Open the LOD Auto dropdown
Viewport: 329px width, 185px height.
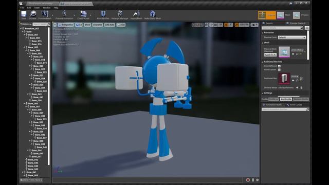tap(109, 25)
